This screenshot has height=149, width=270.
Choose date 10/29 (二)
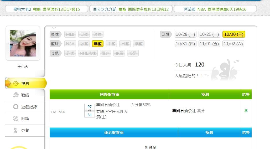pyautogui.click(x=209, y=34)
